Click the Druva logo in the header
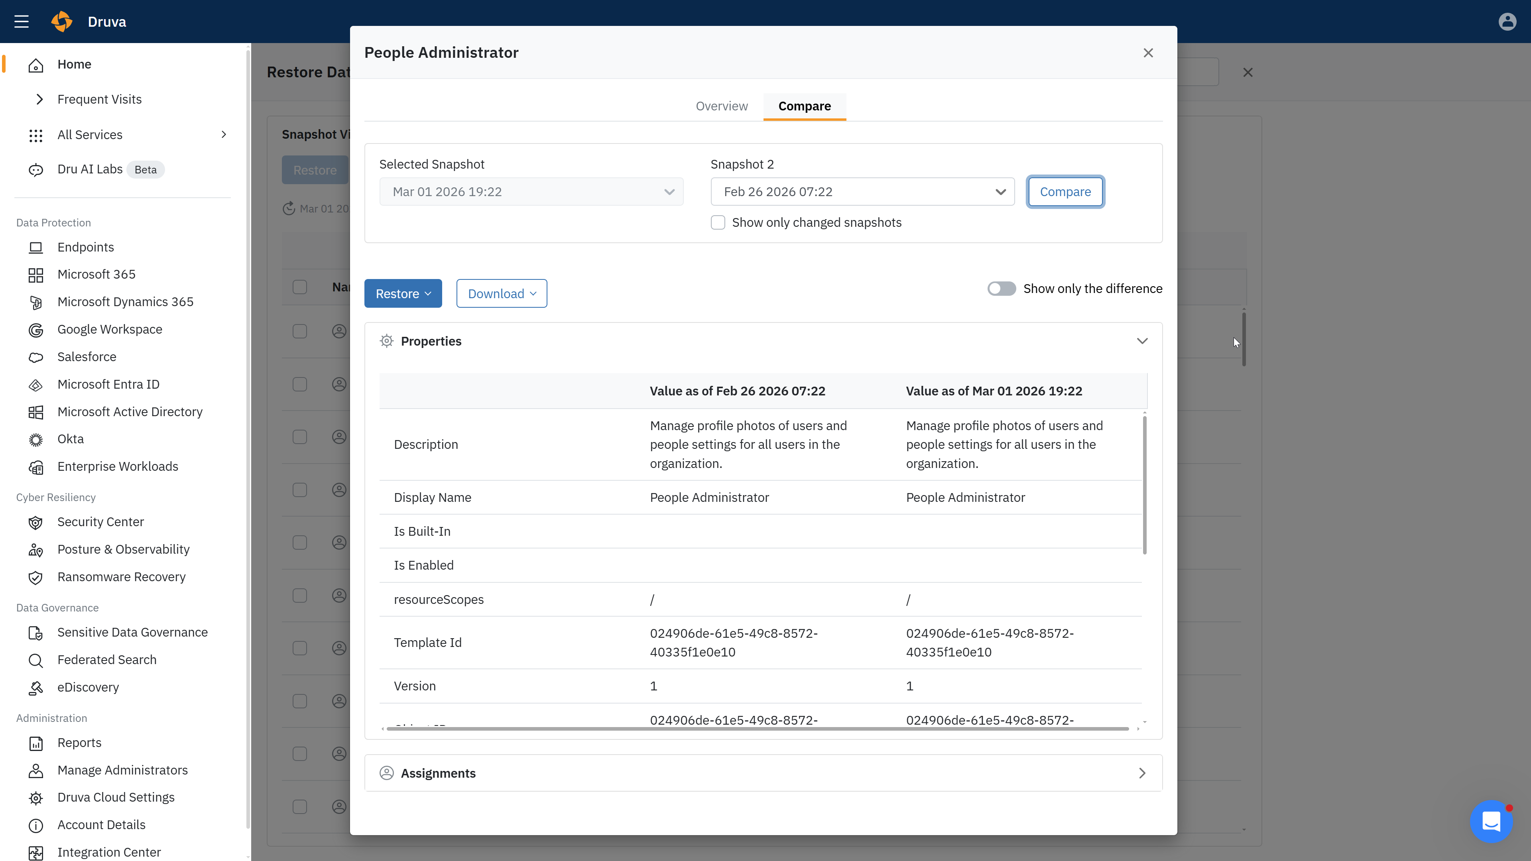 tap(62, 21)
